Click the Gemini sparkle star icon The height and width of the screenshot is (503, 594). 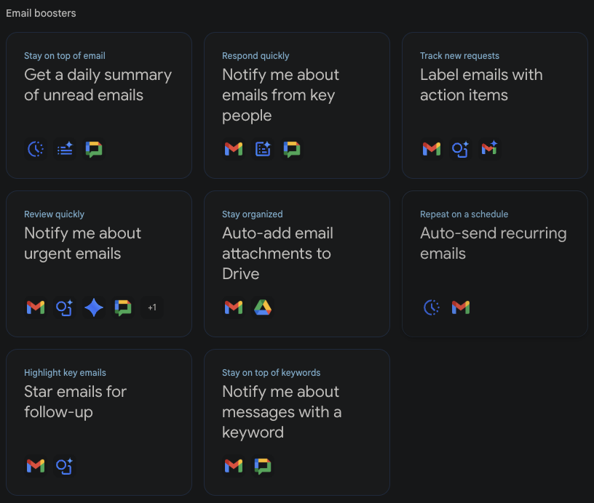94,307
